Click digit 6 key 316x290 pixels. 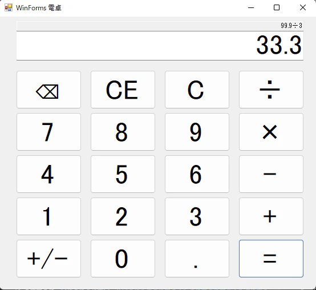tap(197, 174)
